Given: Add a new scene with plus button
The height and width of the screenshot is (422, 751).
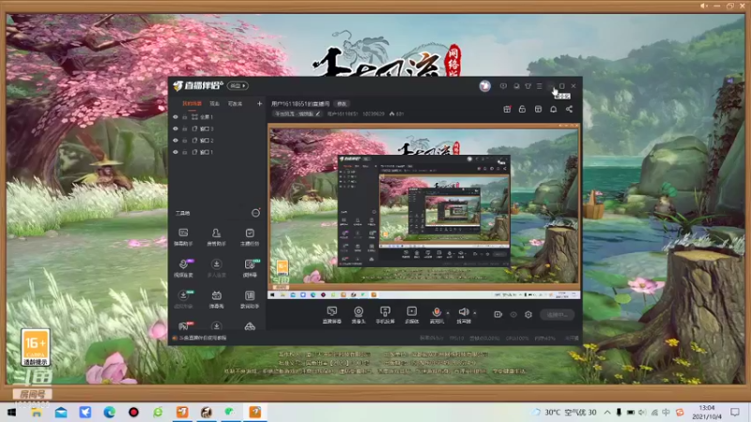Looking at the screenshot, I should pos(259,103).
